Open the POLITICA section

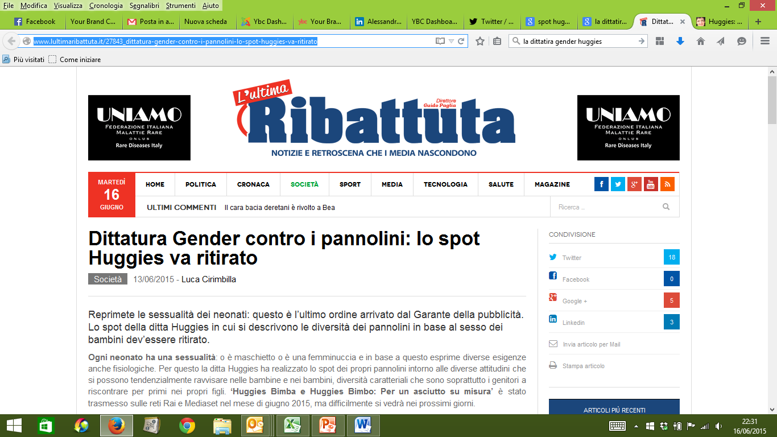[201, 184]
